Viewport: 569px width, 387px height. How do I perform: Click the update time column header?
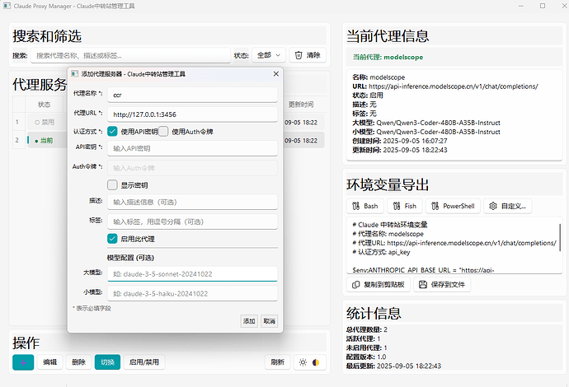pos(301,105)
